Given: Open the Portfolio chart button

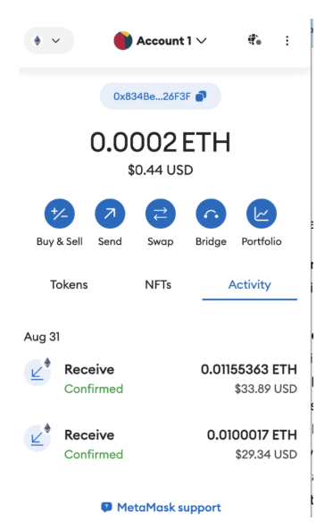Looking at the screenshot, I should pyautogui.click(x=262, y=214).
